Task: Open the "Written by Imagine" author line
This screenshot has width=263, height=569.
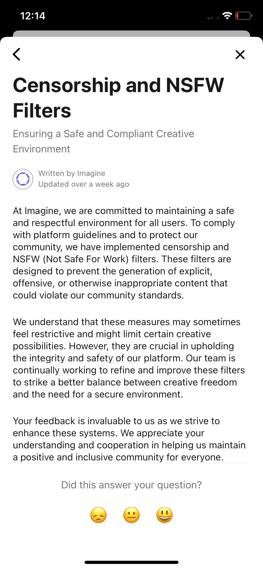Action: (72, 173)
